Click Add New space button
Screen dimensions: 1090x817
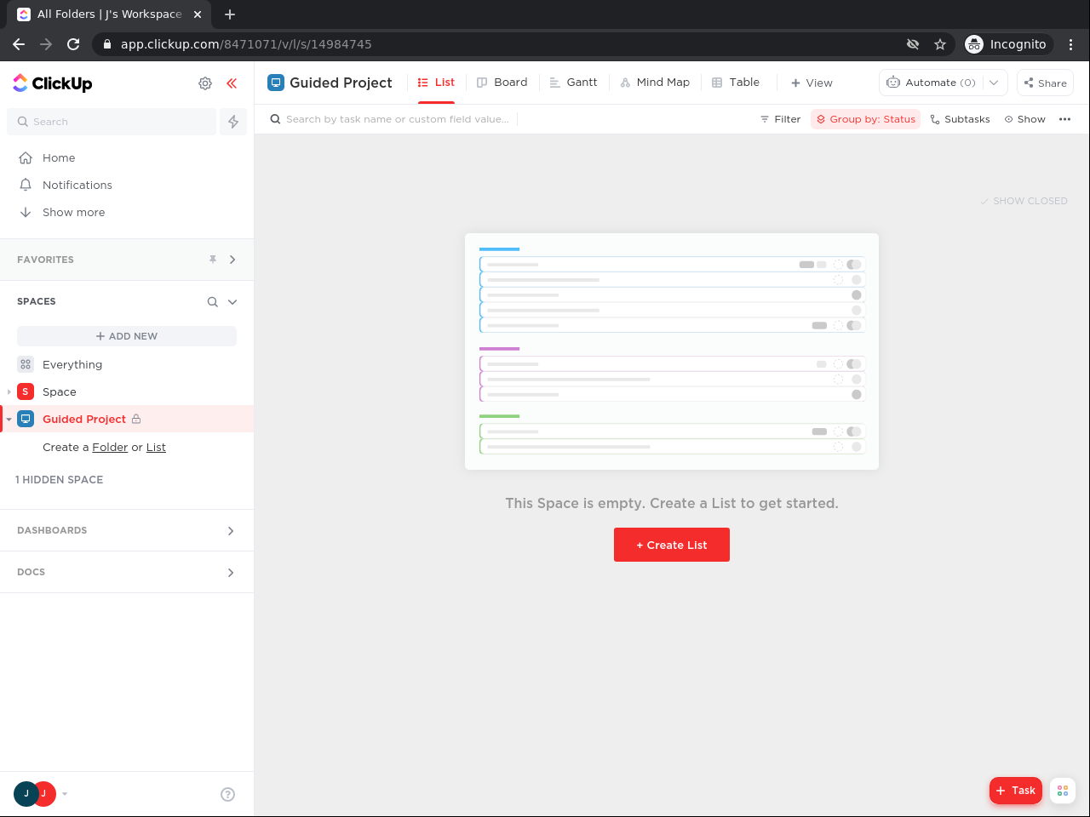click(x=127, y=336)
